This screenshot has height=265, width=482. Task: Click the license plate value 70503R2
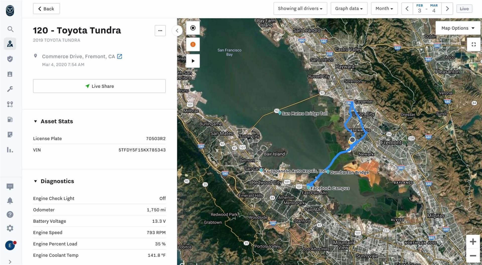pos(156,139)
